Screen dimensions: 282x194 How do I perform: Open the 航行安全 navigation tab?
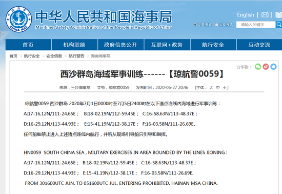pyautogui.click(x=213, y=45)
